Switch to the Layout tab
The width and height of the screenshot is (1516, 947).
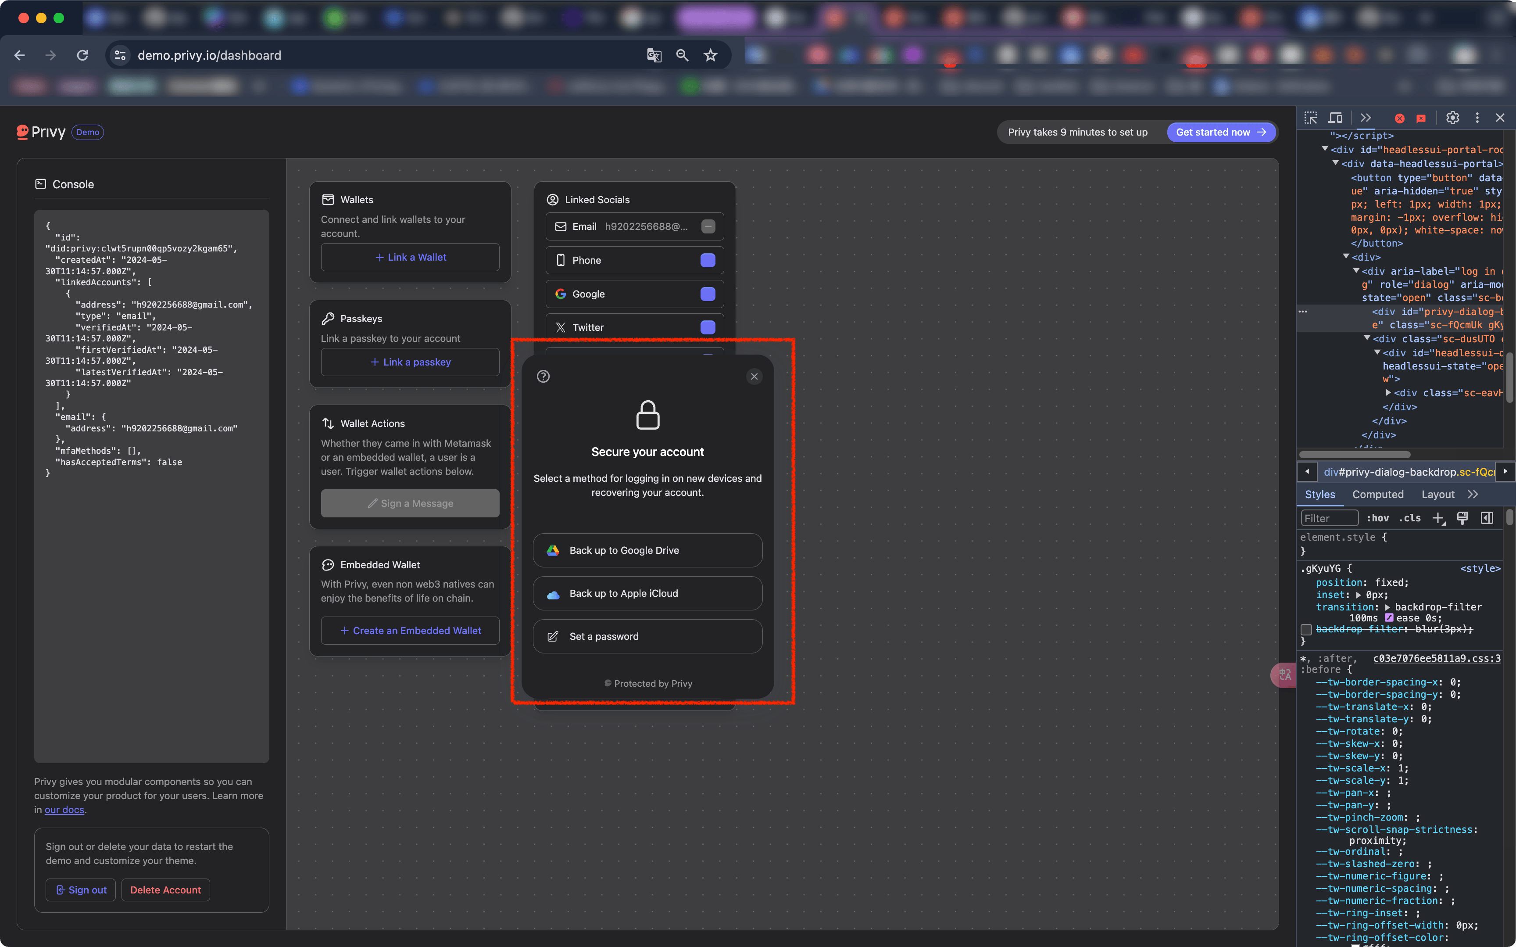[x=1438, y=494]
